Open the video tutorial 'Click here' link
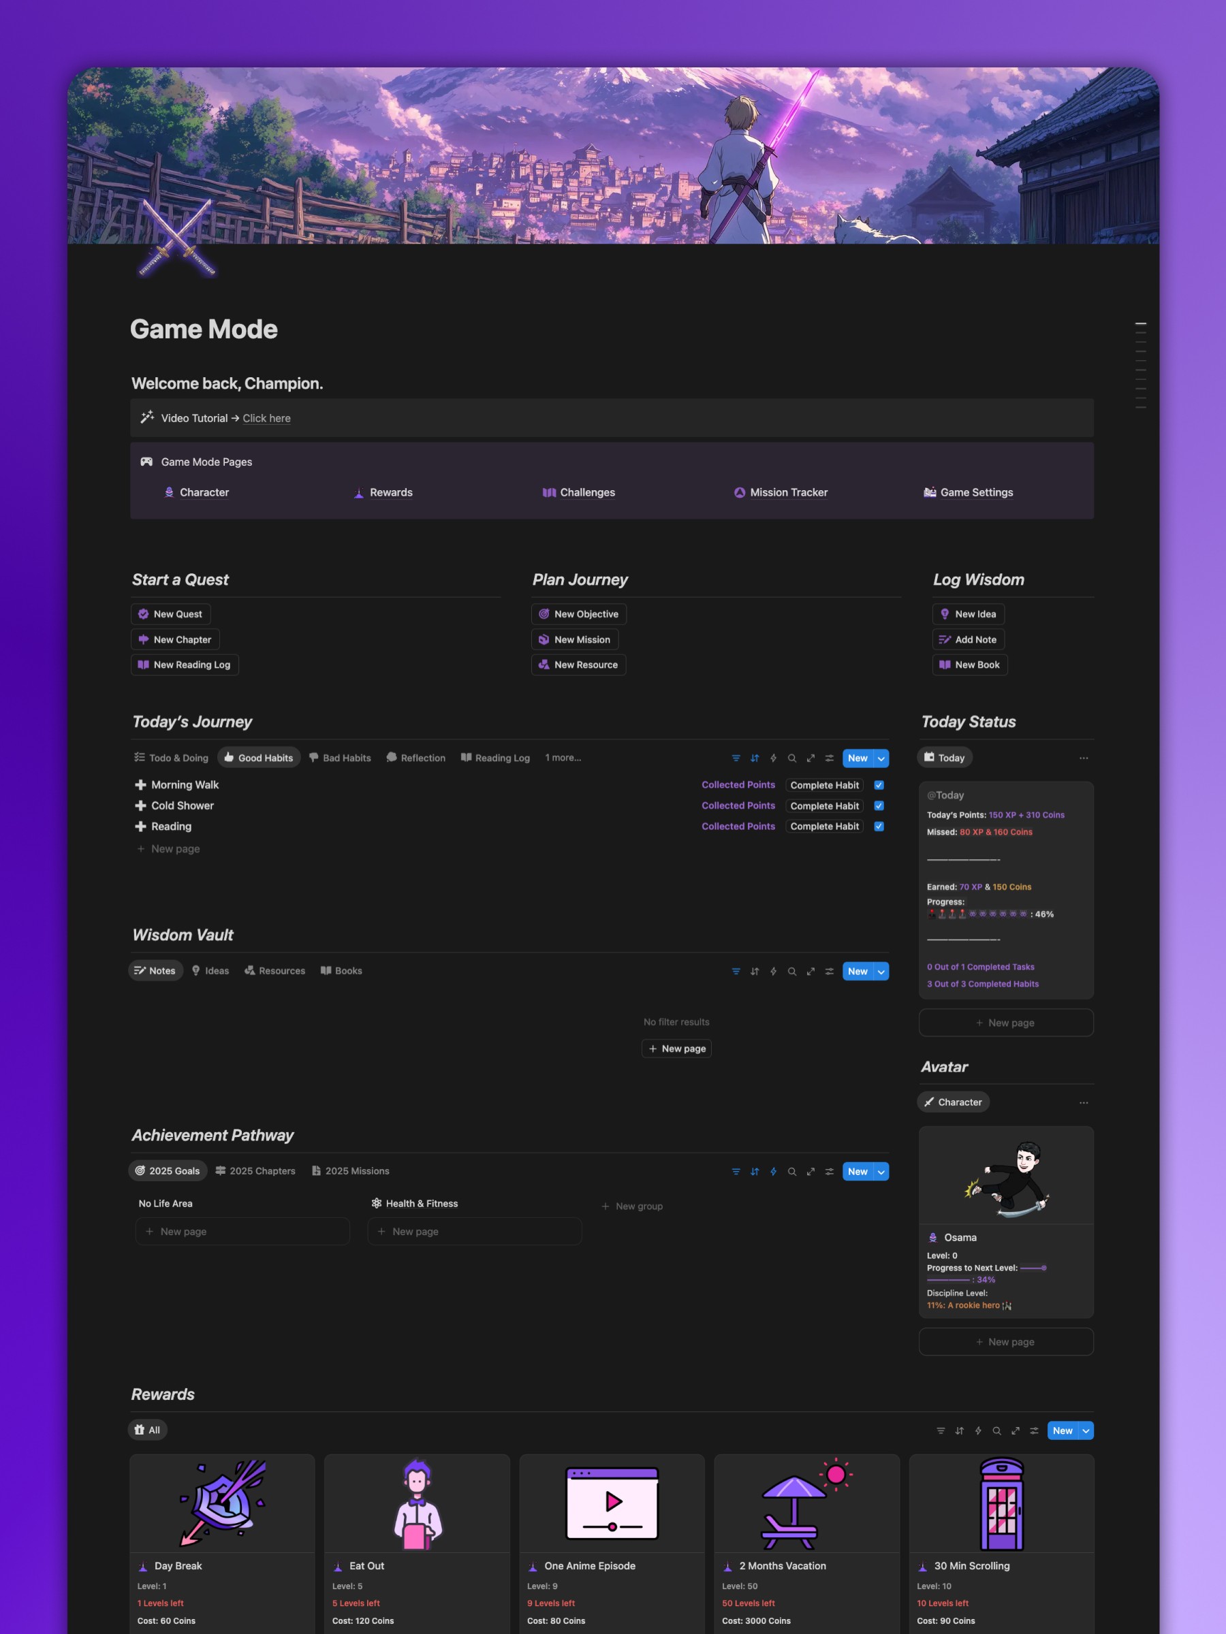 click(x=267, y=418)
